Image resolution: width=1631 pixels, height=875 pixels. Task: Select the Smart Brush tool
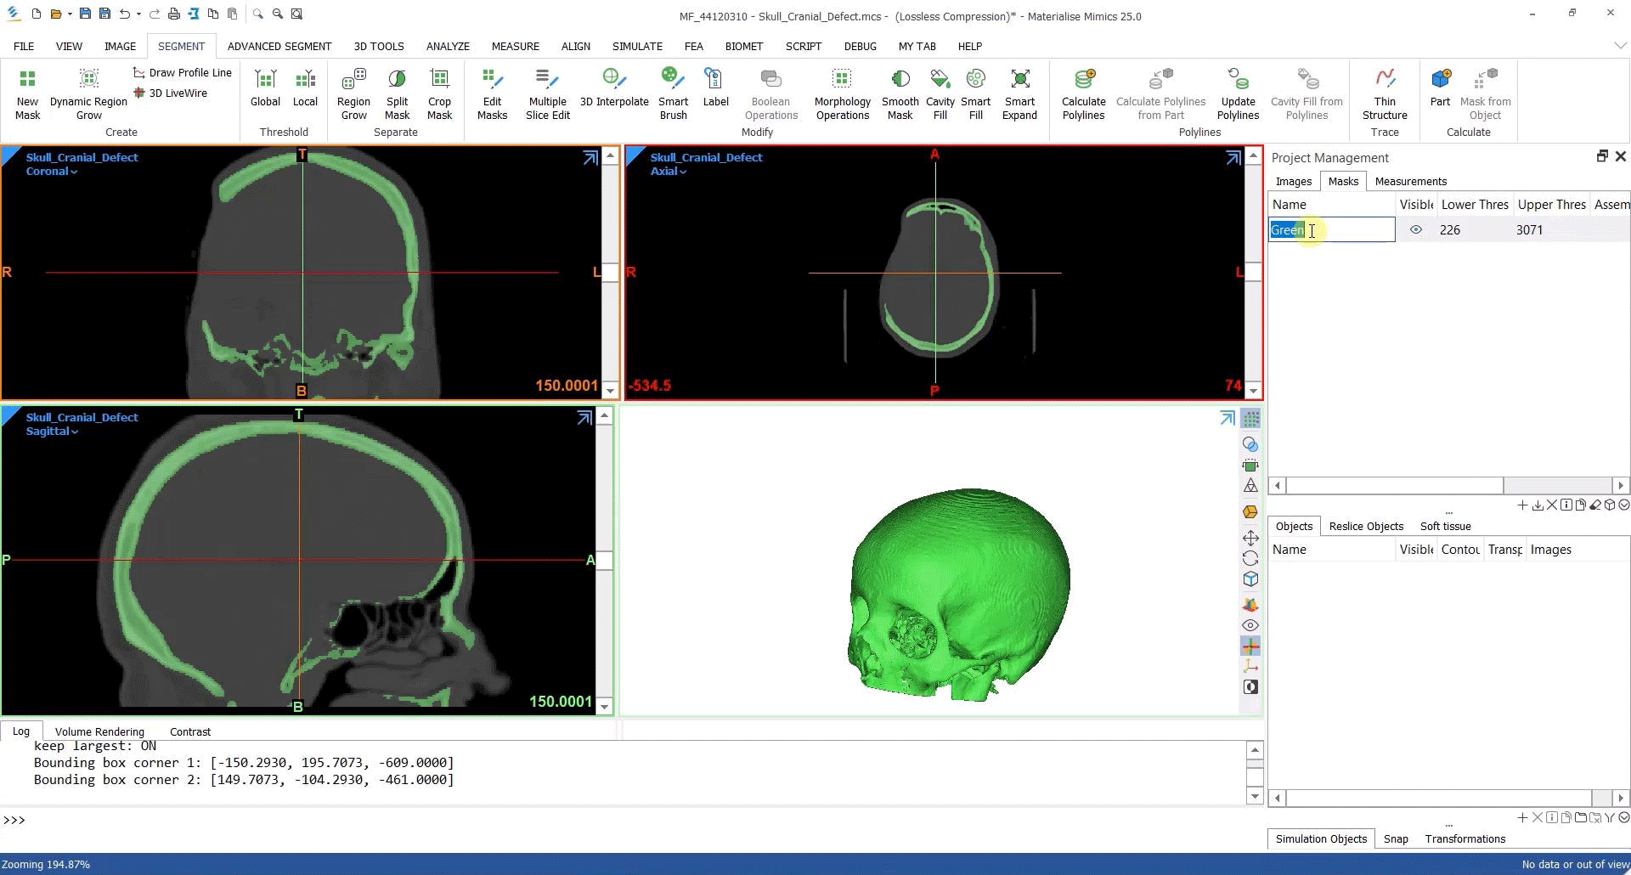(673, 93)
